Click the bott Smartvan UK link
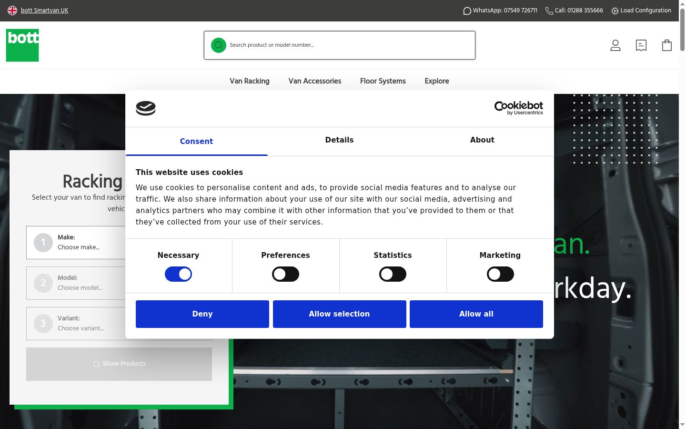Screen dimensions: 686x429 (45, 10)
